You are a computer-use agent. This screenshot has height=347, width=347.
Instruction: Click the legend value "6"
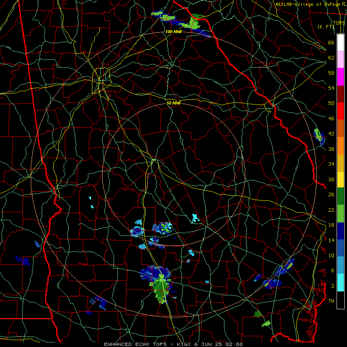332,270
